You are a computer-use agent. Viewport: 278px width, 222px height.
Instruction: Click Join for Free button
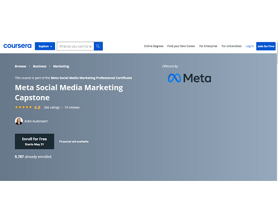point(266,46)
